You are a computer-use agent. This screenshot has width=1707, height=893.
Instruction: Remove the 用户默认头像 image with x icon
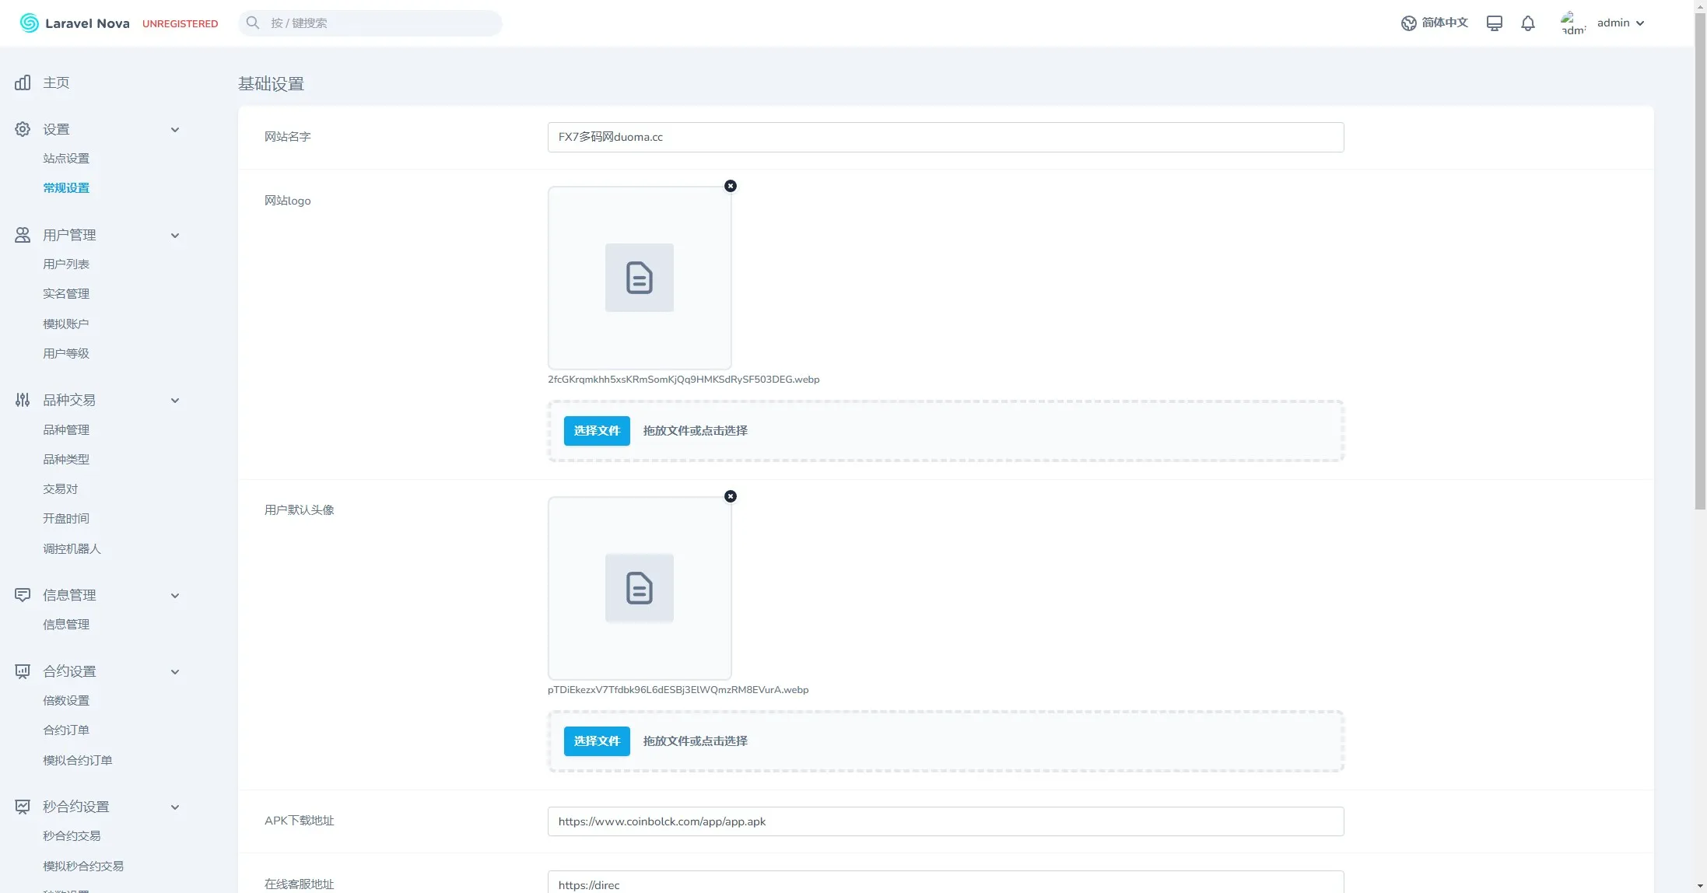coord(730,496)
